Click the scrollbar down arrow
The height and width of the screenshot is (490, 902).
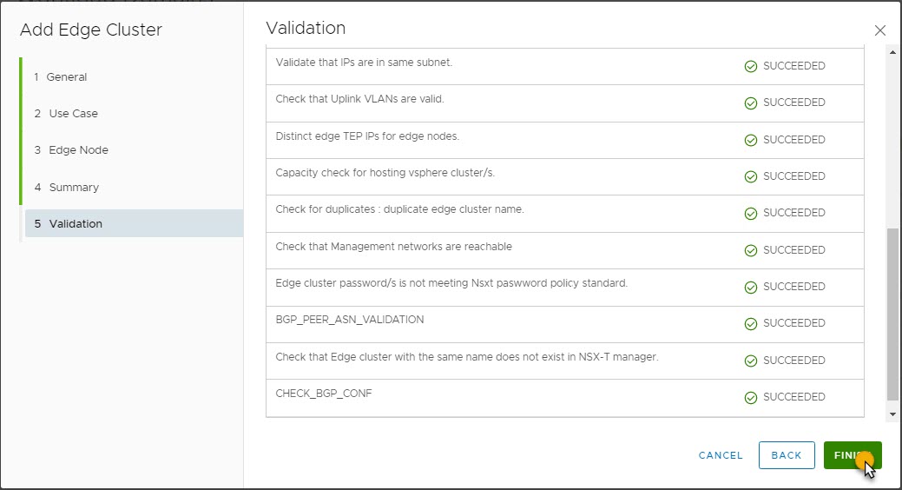[x=892, y=414]
